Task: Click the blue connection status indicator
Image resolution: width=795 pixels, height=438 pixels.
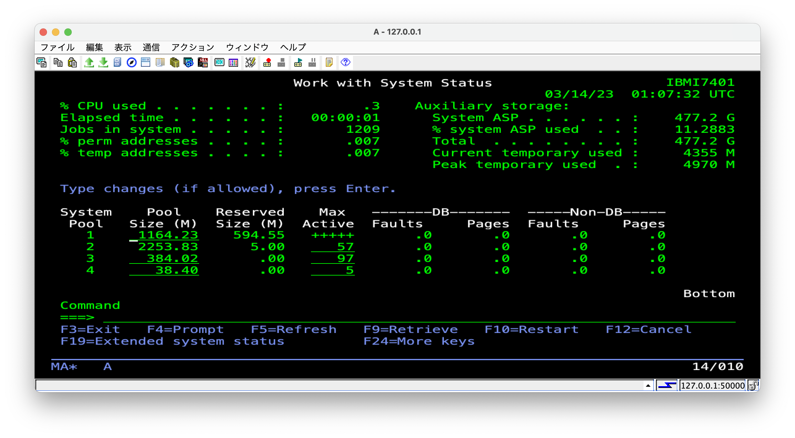Action: coord(667,385)
